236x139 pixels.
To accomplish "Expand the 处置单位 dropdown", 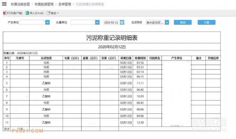I will [97, 22].
